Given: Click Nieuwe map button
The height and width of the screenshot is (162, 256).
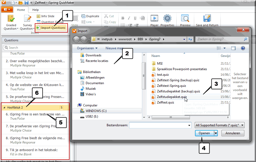Looking at the screenshot, I should [114, 48].
